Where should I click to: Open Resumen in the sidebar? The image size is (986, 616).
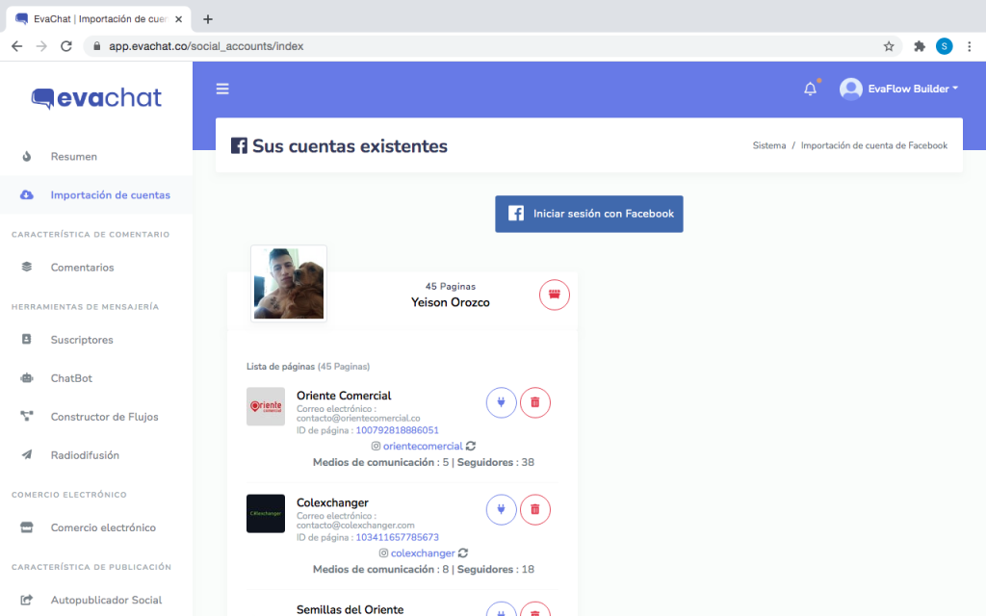point(73,157)
